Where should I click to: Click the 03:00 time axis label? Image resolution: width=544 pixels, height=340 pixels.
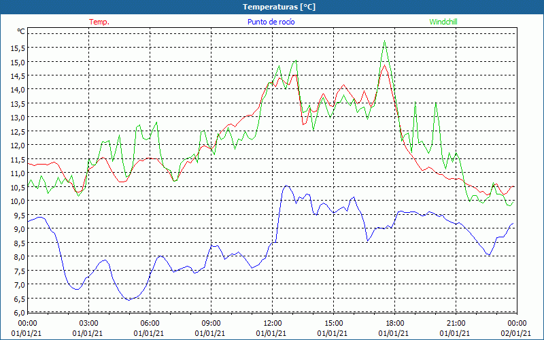coord(89,324)
